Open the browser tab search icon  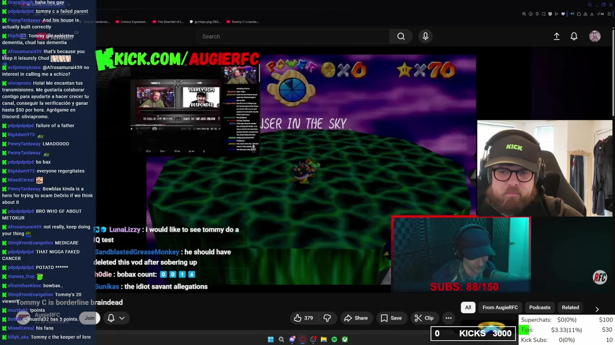click(590, 5)
